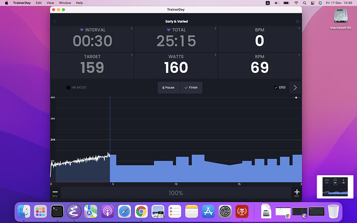The image size is (357, 223).
Task: Click the TARGET value 159
Action: coord(92,67)
